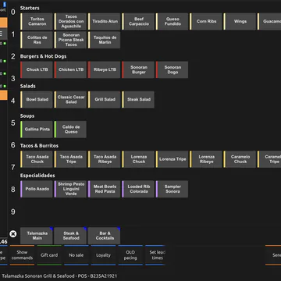This screenshot has width=281, height=281.
Task: Choose Lorenza Tripe item
Action: pyautogui.click(x=172, y=159)
